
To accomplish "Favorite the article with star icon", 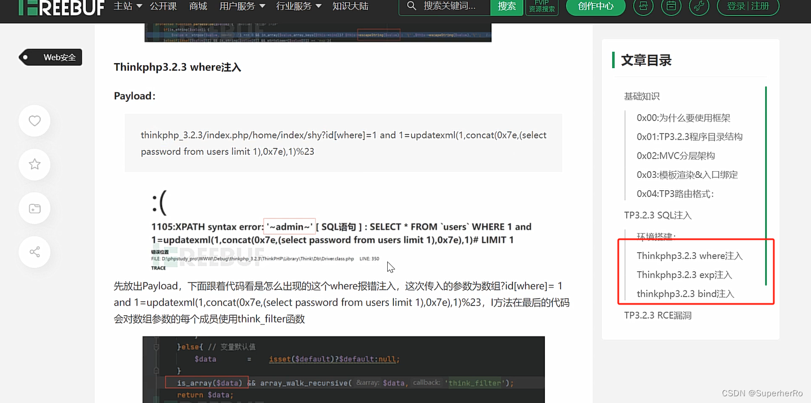I will coord(34,164).
